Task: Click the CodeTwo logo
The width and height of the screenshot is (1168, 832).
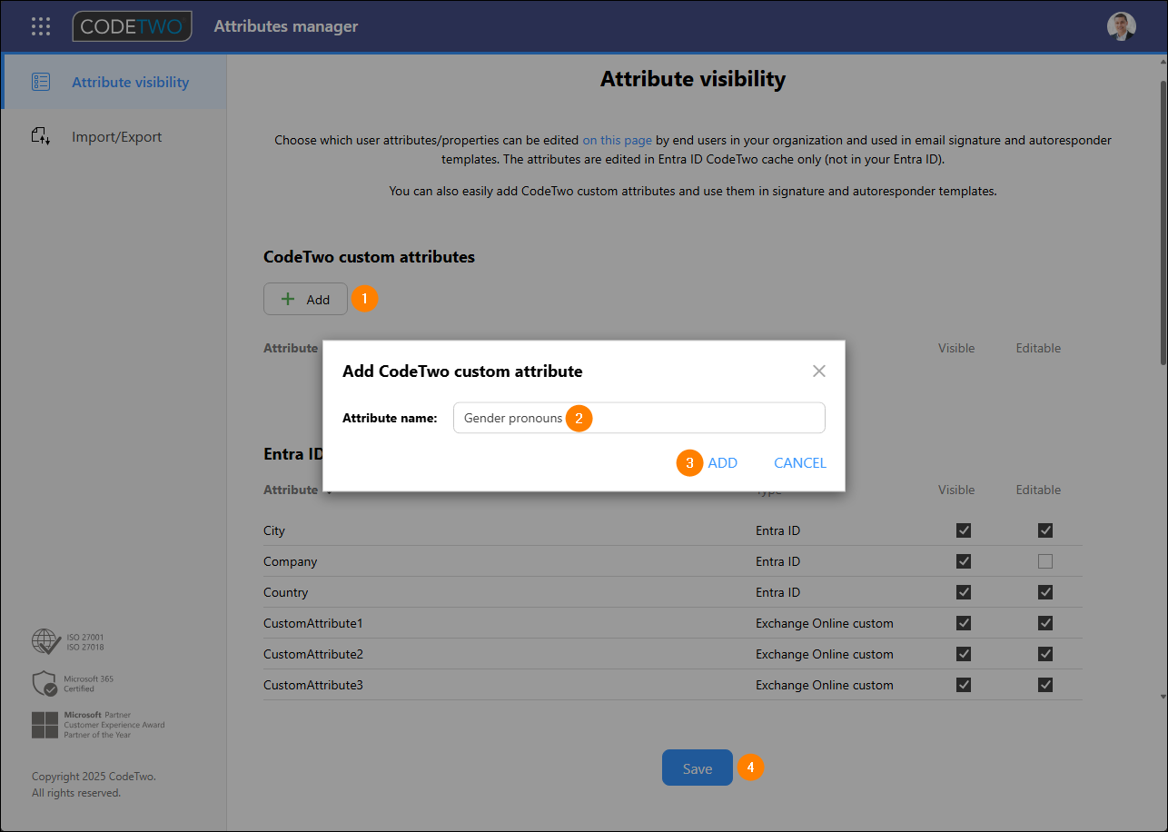Action: pos(133,26)
